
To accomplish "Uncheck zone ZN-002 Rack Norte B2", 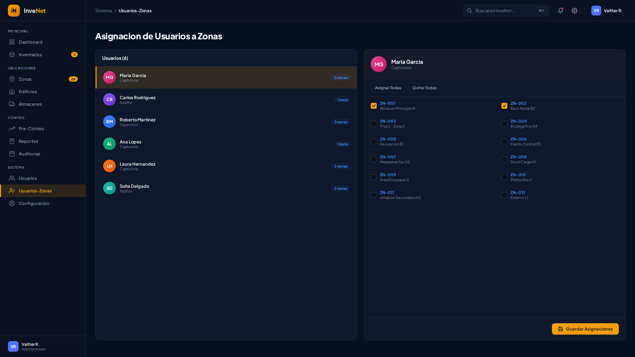I will [504, 106].
